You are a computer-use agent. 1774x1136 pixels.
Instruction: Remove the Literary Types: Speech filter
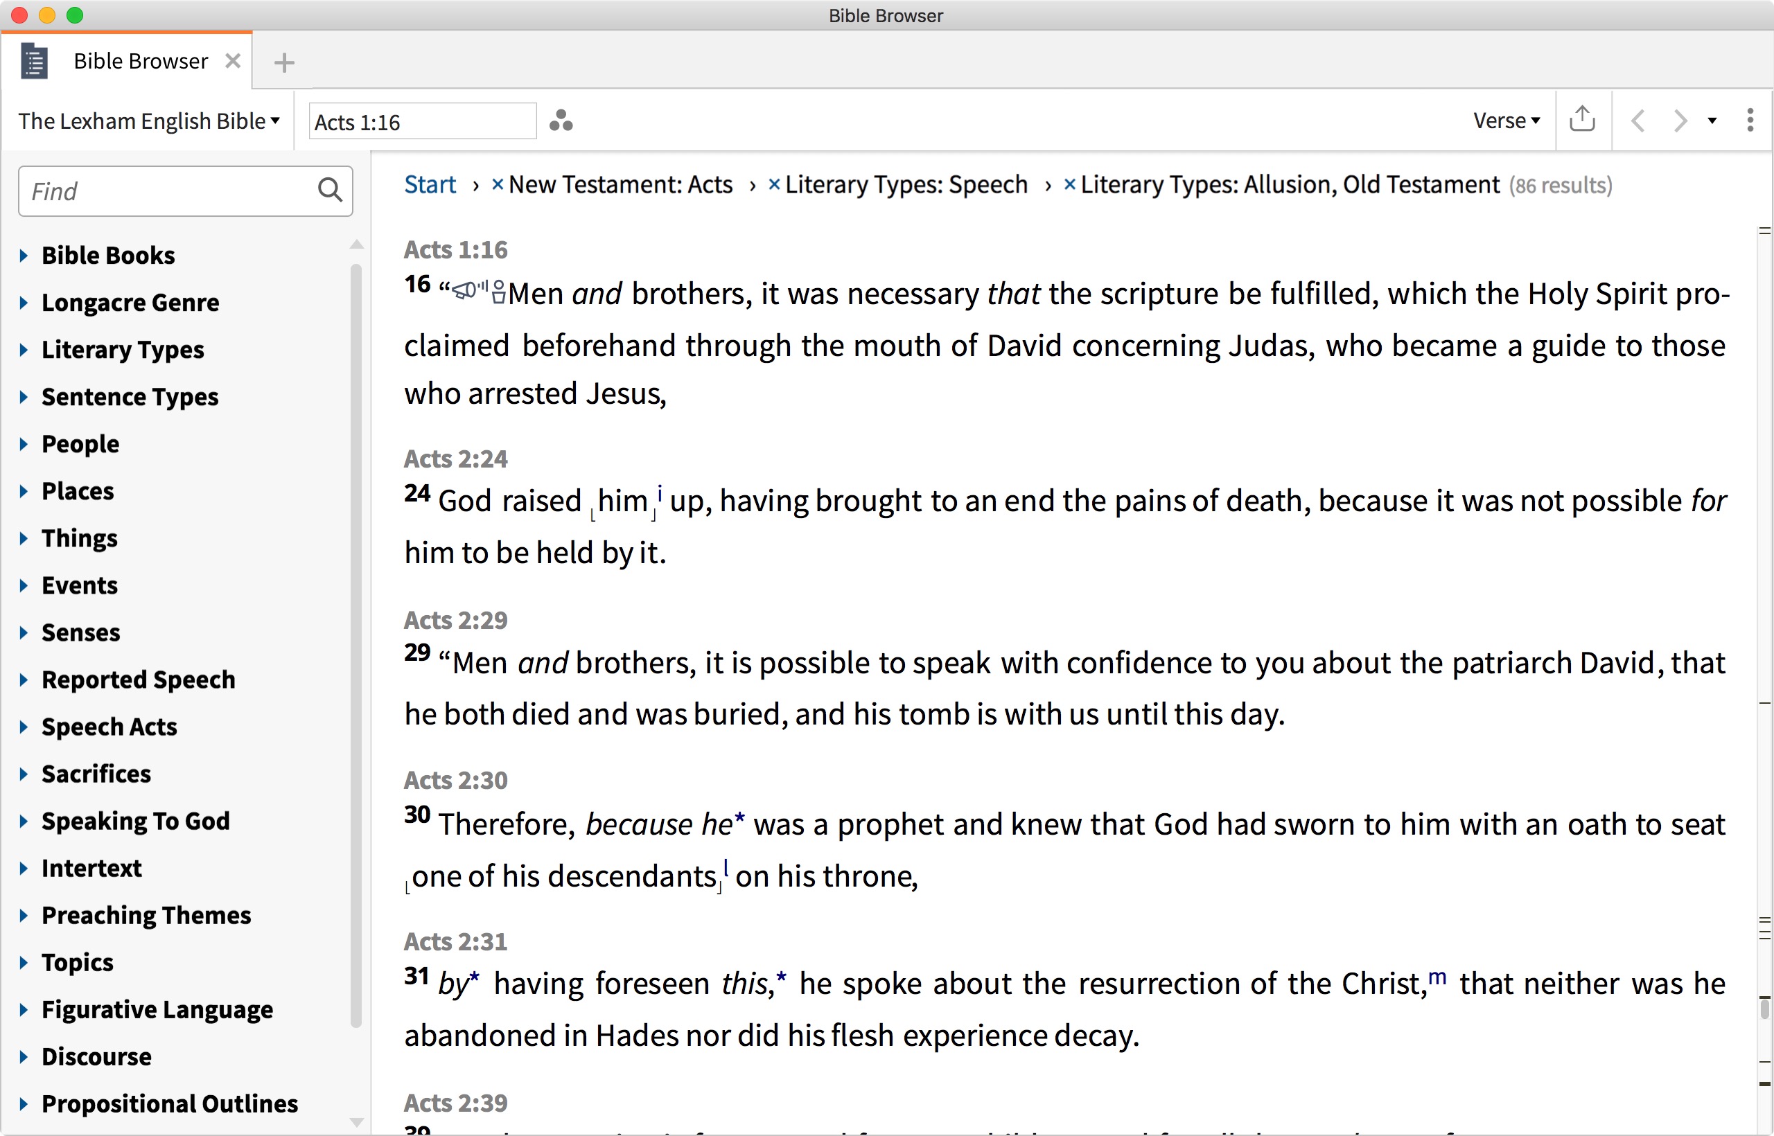[x=774, y=184]
